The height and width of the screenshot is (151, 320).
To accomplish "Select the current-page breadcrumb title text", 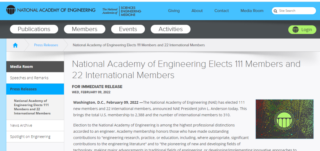I will point(139,45).
